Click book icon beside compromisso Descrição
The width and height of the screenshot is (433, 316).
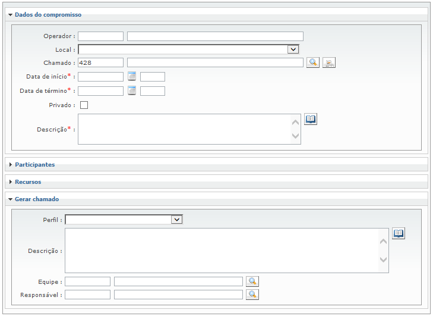click(x=311, y=119)
